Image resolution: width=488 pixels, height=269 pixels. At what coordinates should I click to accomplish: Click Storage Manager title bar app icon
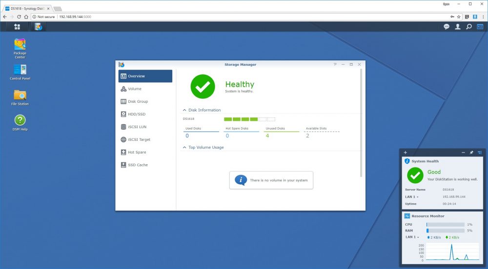[122, 64]
